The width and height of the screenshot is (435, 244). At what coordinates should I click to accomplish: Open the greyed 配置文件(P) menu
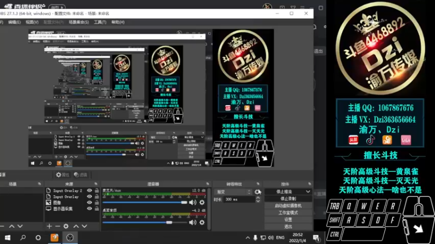(53, 22)
